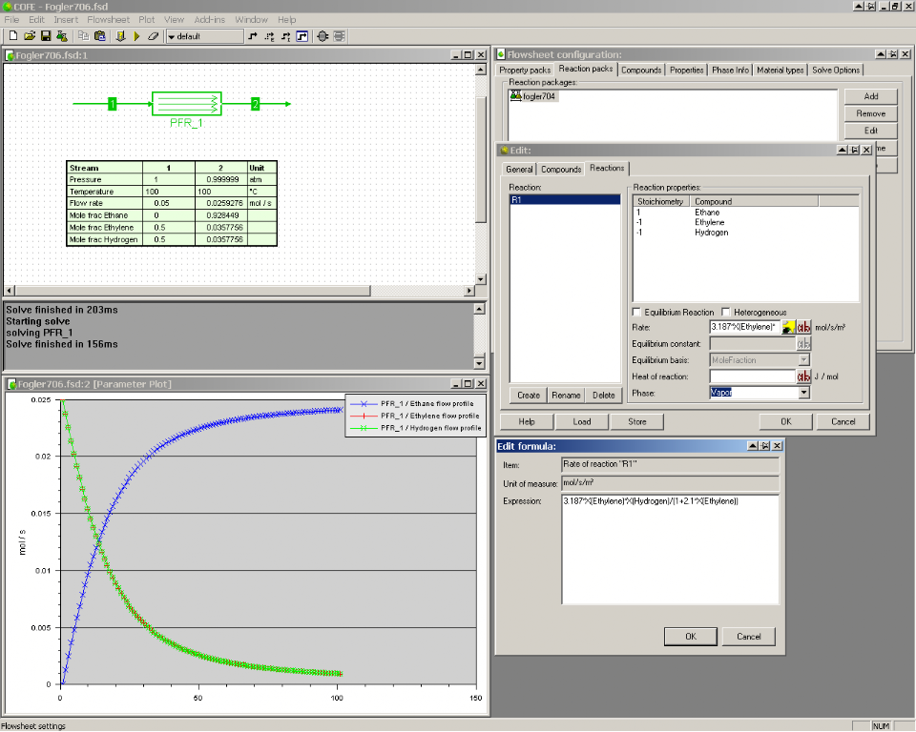The width and height of the screenshot is (916, 732).
Task: Click OK in the Edit formula dialog
Action: point(691,637)
